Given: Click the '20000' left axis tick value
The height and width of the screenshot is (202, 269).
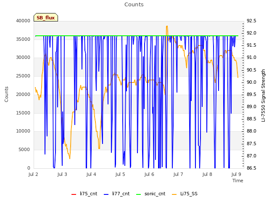Looking at the screenshot, I should coord(23,94).
